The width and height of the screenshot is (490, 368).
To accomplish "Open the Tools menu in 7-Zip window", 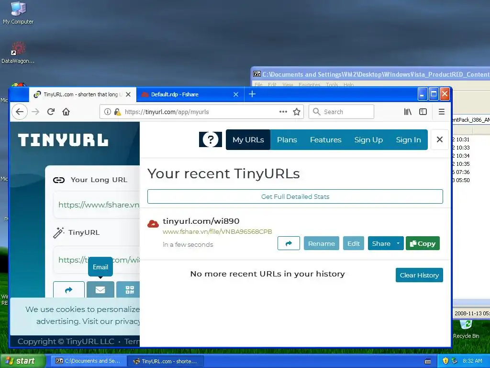I will 332,84.
